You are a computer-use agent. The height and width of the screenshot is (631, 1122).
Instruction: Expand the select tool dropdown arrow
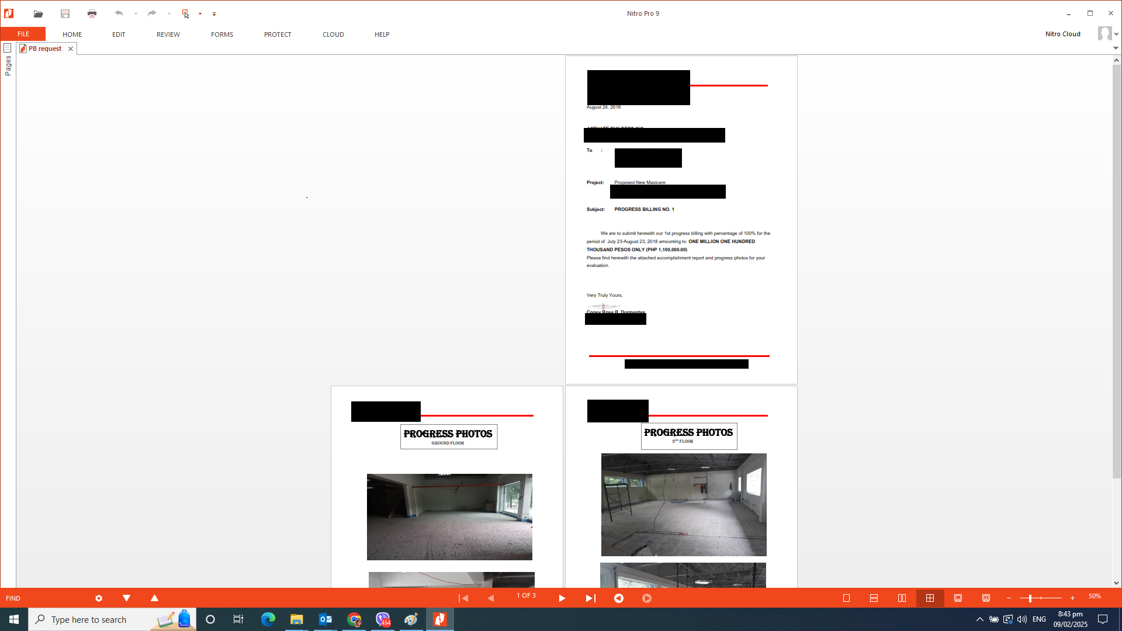[200, 13]
